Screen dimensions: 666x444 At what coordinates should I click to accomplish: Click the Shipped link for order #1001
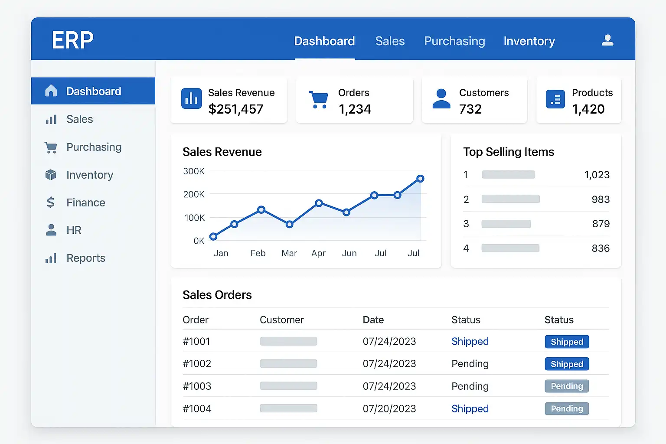(x=470, y=342)
